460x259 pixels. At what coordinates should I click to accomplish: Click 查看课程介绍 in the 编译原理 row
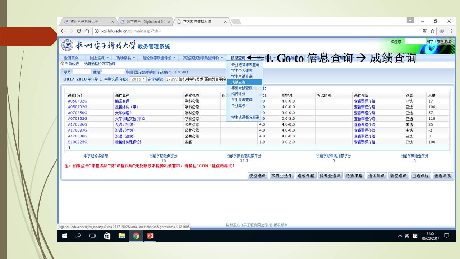click(x=364, y=101)
